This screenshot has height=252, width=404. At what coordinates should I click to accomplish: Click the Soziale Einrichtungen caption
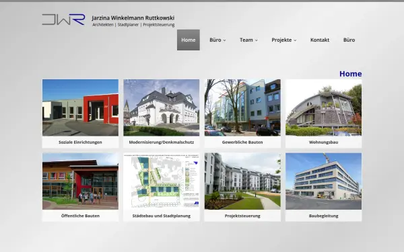80,142
